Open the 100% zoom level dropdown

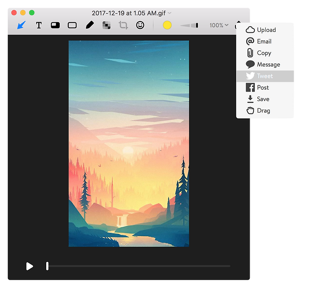(219, 25)
